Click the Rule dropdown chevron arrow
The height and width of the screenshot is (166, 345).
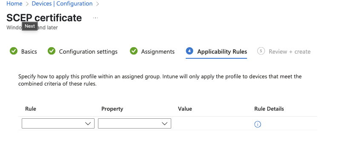click(x=88, y=123)
